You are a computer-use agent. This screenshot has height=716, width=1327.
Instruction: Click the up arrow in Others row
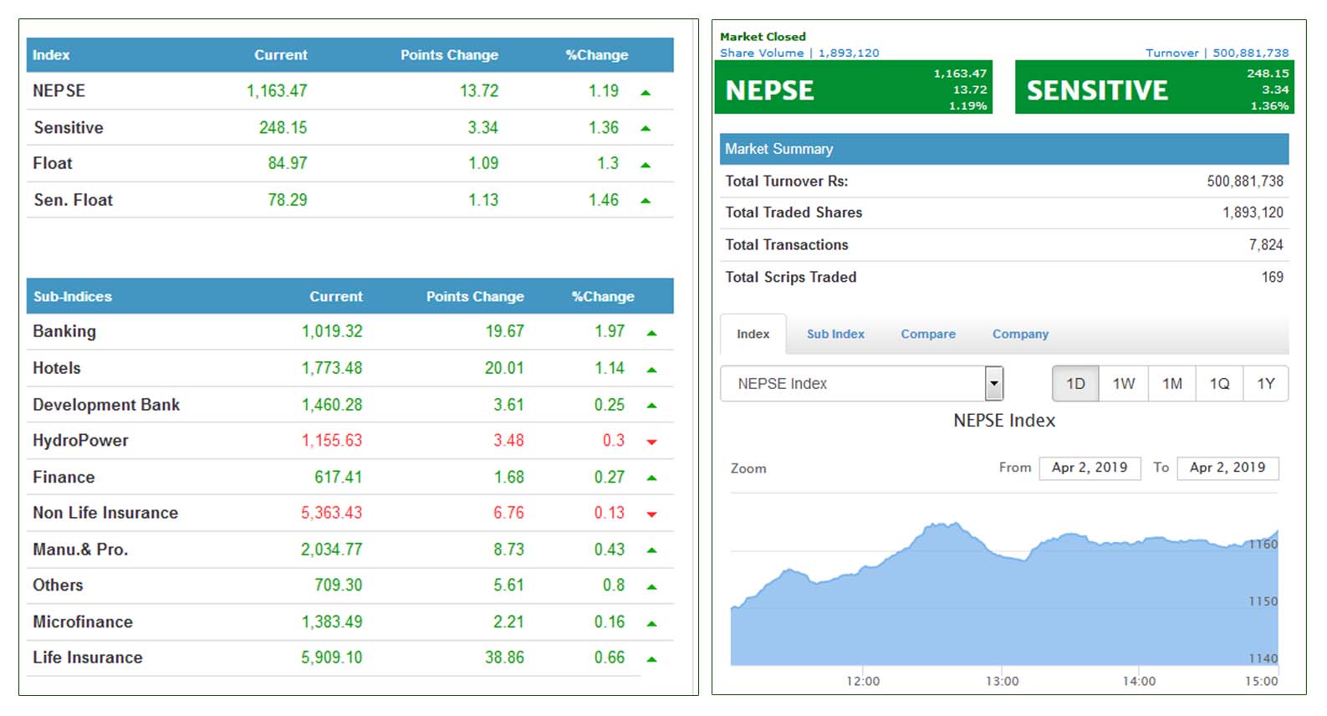pyautogui.click(x=651, y=587)
